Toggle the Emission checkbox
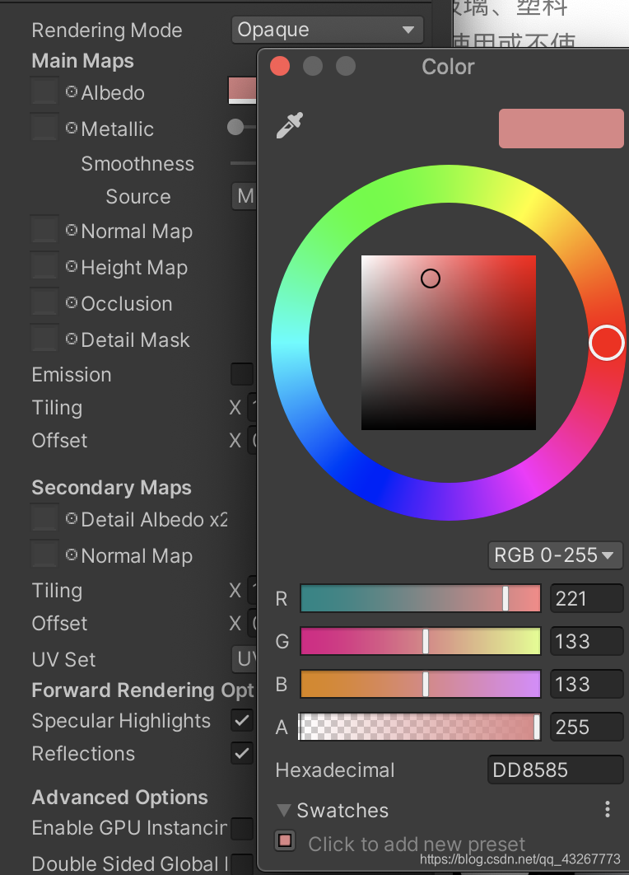 [x=242, y=374]
